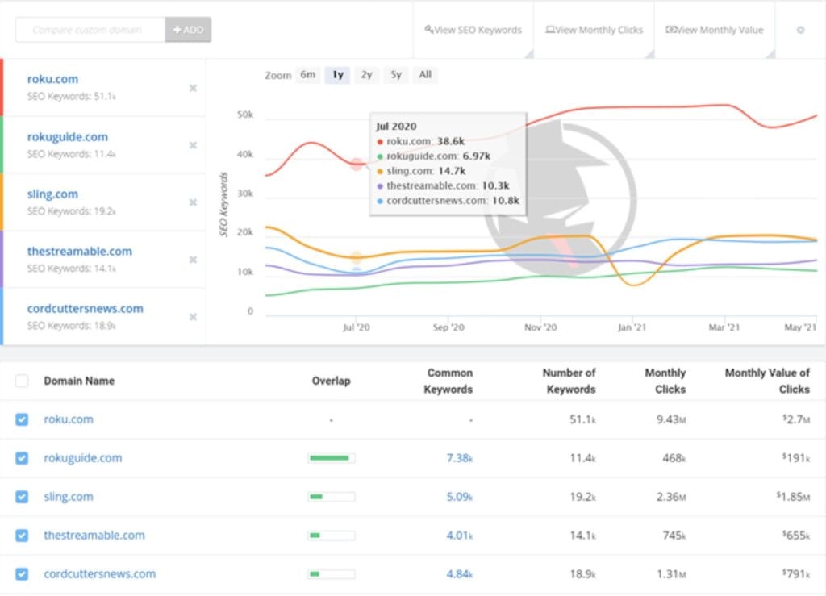This screenshot has width=826, height=596.
Task: Open the 4.01k common keywords link
Action: point(459,536)
